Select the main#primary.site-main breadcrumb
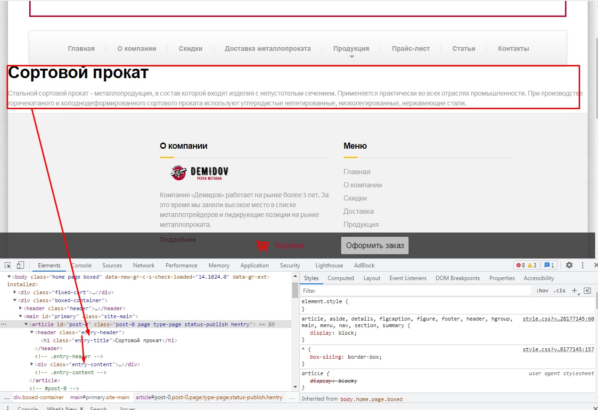Viewport: 598px width, 410px height. coord(100,397)
